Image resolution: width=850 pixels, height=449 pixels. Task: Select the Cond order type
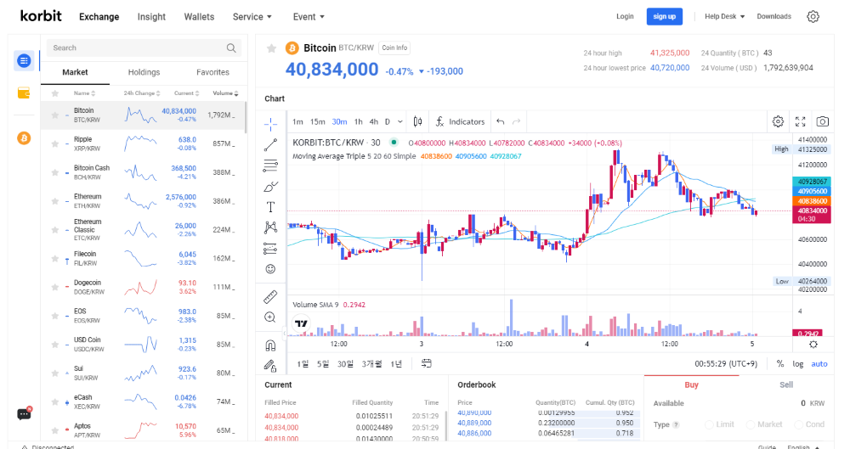coord(809,424)
